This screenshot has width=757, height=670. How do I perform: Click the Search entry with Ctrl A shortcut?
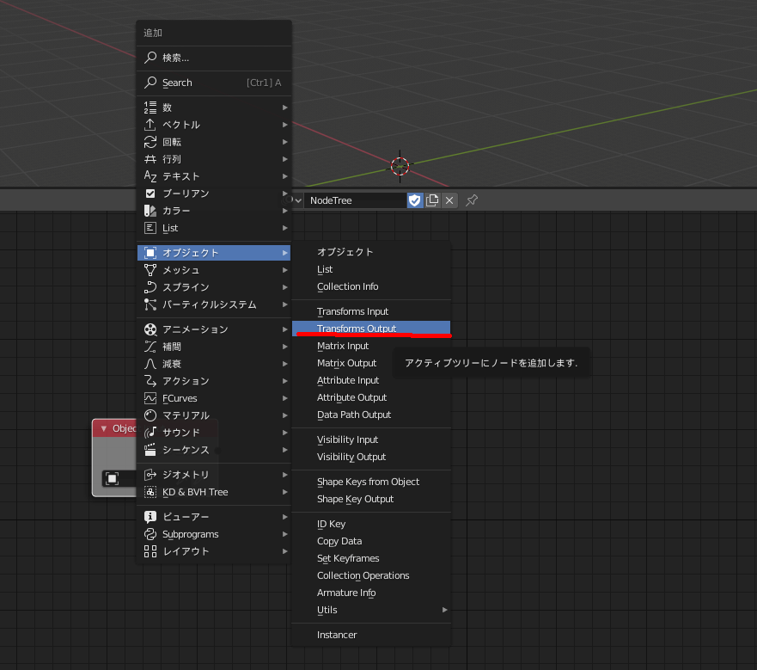click(214, 83)
